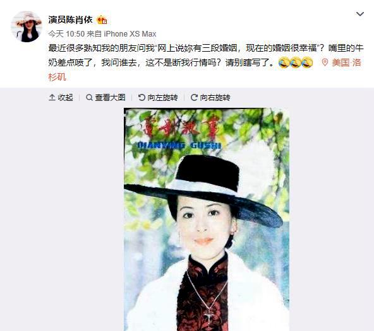The width and height of the screenshot is (374, 331).
Task: Click the rotate-left arrow icon
Action: pyautogui.click(x=142, y=97)
